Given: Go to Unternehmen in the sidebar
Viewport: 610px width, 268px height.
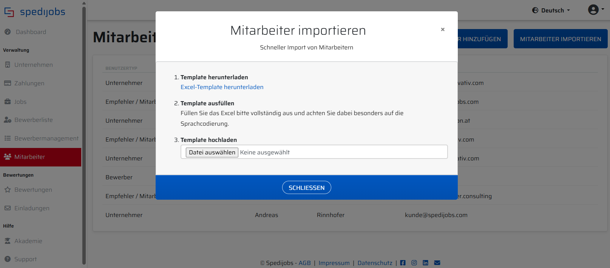Looking at the screenshot, I should (x=34, y=65).
